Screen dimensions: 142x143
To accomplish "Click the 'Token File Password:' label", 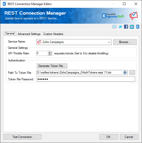I will click(21, 79).
